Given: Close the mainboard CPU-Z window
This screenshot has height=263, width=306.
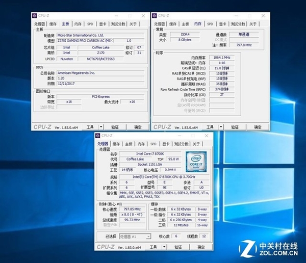Looking at the screenshot, I should 143,16.
